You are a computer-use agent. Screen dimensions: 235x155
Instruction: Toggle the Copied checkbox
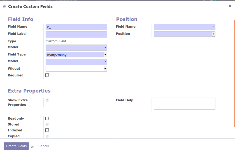click(47, 136)
